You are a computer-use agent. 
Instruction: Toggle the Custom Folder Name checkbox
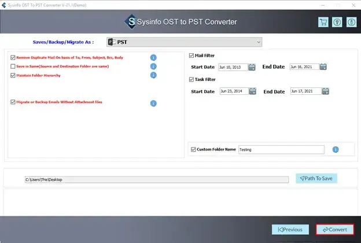point(193,149)
